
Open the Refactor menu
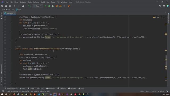click(36, 2)
